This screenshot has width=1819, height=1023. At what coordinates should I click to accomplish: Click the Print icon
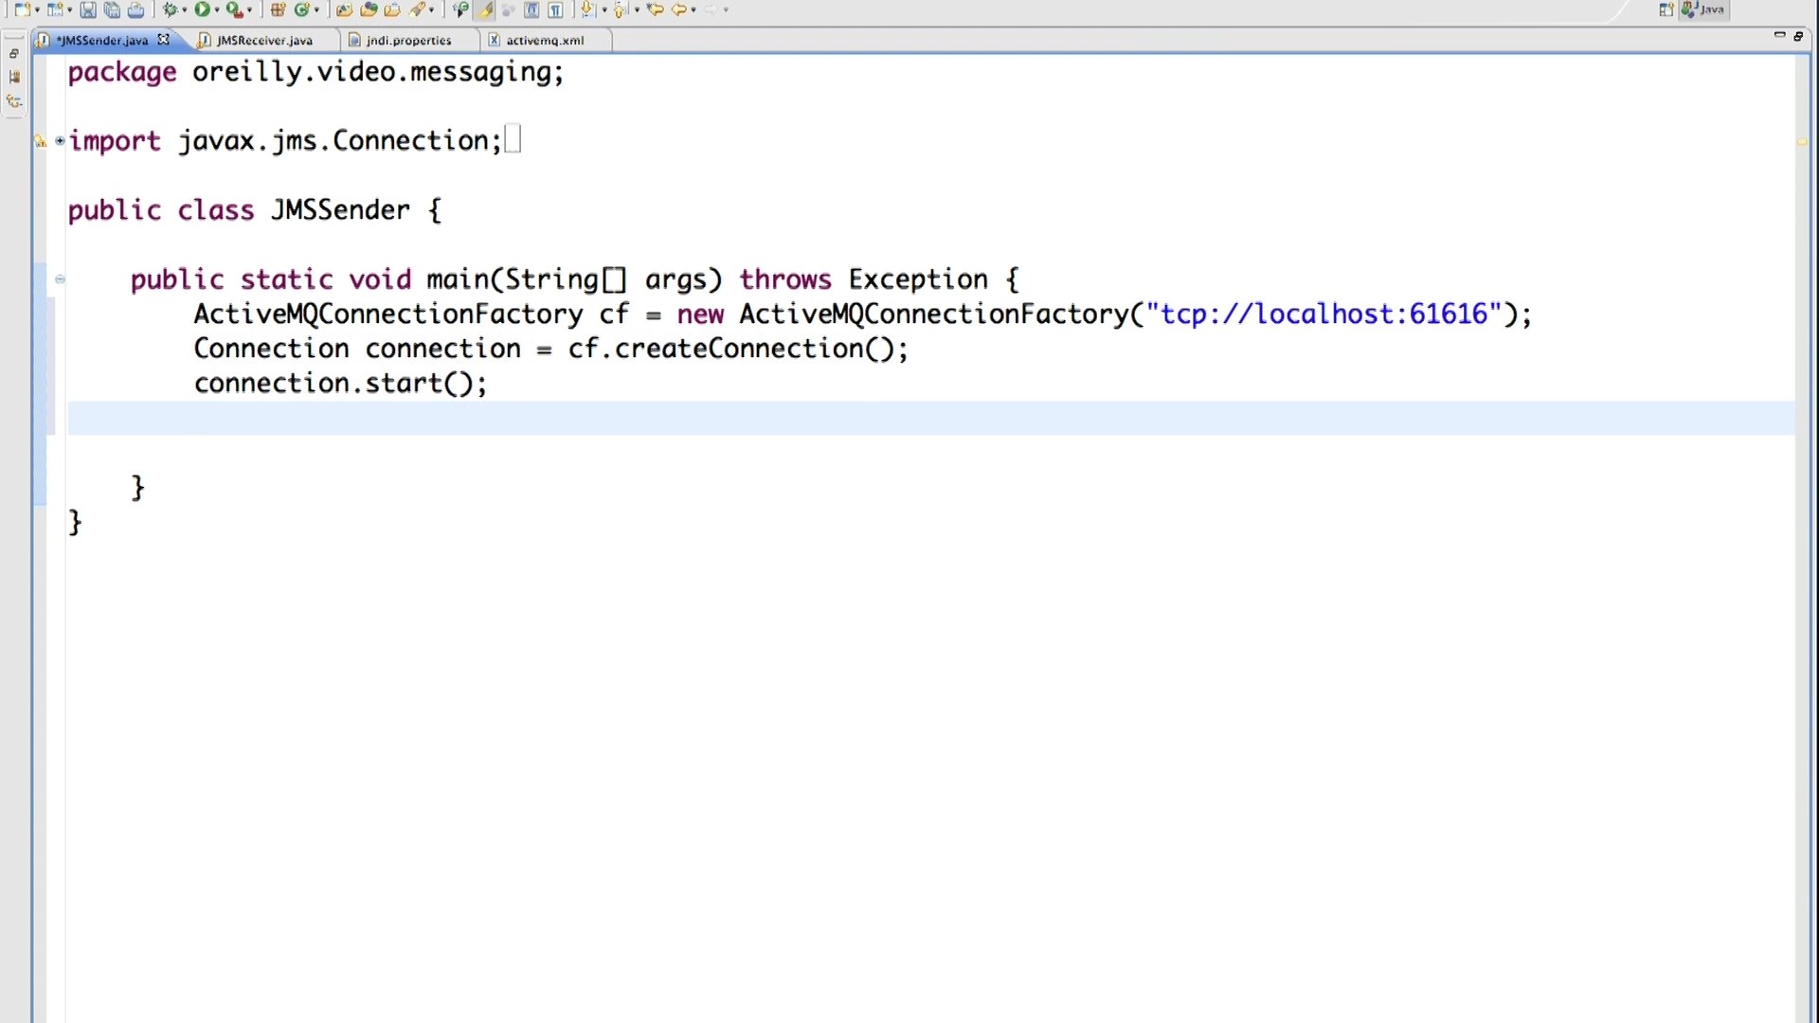coord(135,9)
